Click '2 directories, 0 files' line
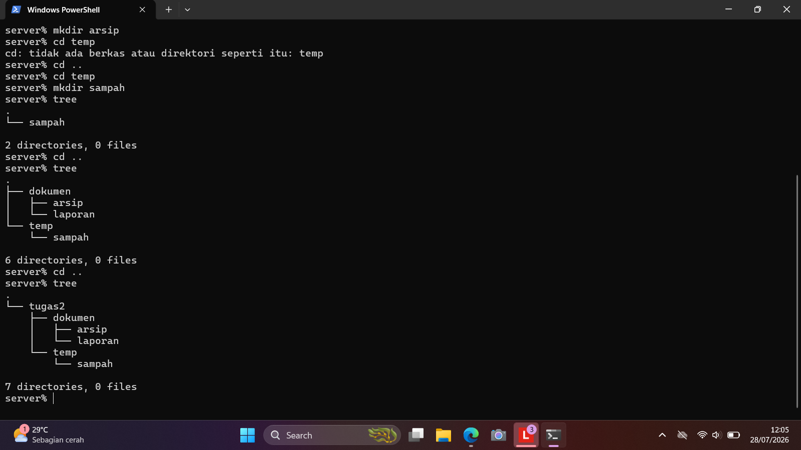Screen dimensions: 801x450 point(71,145)
